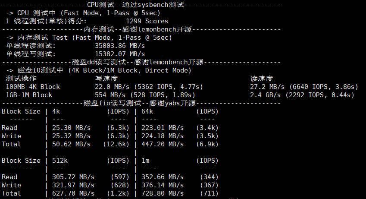
Task: Click the 1299 Scores CPU result
Action: coord(147,21)
